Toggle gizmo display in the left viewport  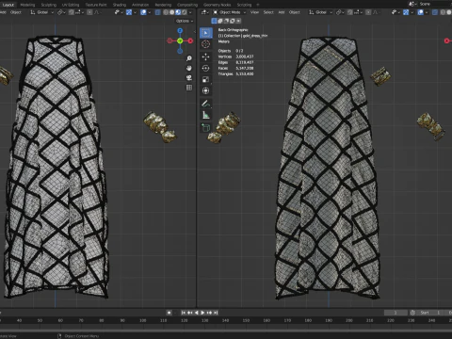click(129, 12)
